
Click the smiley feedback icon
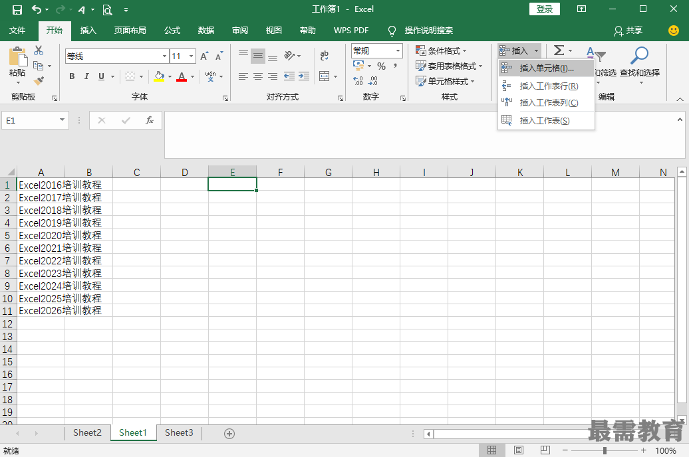coord(673,31)
